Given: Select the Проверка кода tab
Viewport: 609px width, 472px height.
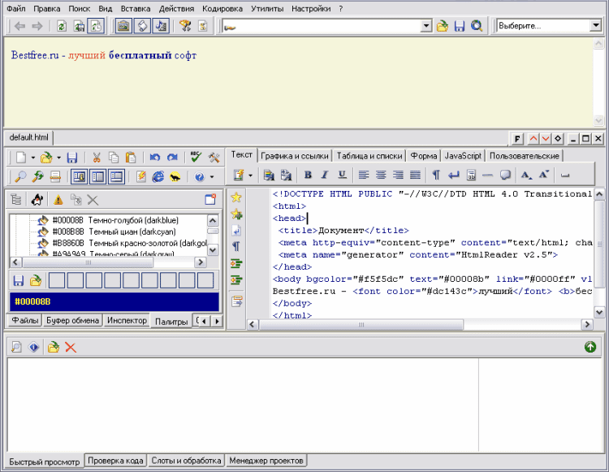Looking at the screenshot, I should [116, 461].
